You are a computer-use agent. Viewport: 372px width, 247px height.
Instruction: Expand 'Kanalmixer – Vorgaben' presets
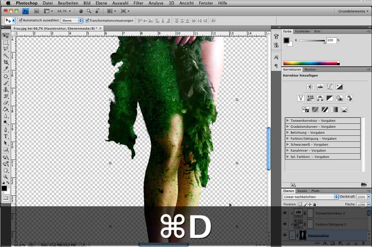click(x=288, y=150)
